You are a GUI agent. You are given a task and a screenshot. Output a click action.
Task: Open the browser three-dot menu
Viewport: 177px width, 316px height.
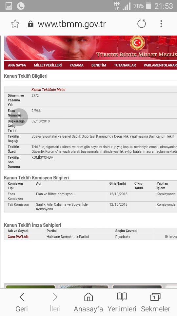[161, 24]
